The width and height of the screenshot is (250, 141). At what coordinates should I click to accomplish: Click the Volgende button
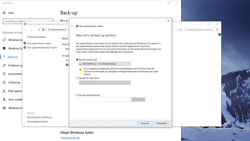145,123
